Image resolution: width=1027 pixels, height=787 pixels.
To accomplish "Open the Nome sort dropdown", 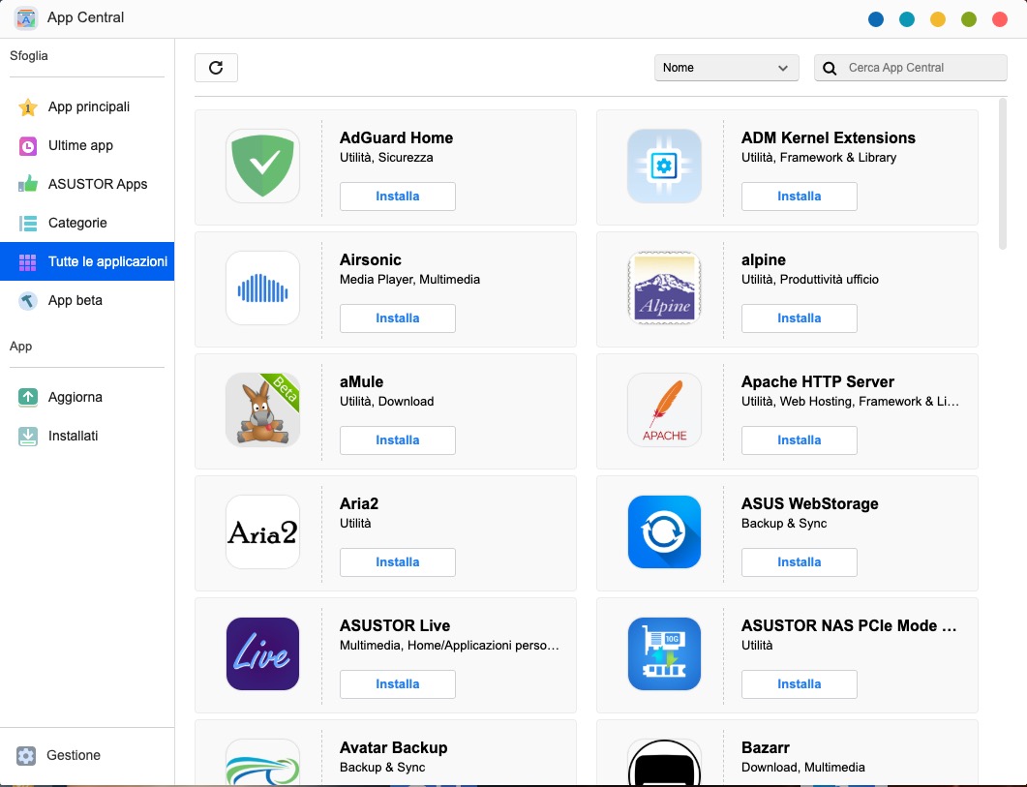I will [x=726, y=68].
